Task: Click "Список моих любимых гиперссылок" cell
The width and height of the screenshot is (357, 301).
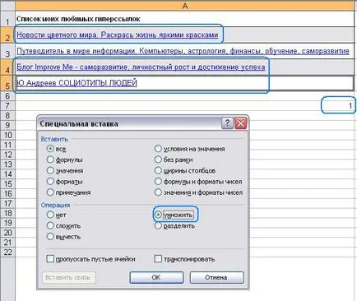Action: (185, 19)
